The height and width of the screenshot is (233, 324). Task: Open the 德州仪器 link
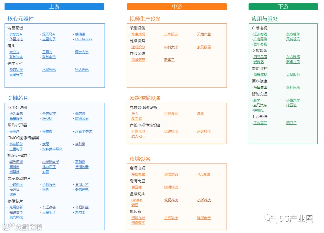(82, 167)
